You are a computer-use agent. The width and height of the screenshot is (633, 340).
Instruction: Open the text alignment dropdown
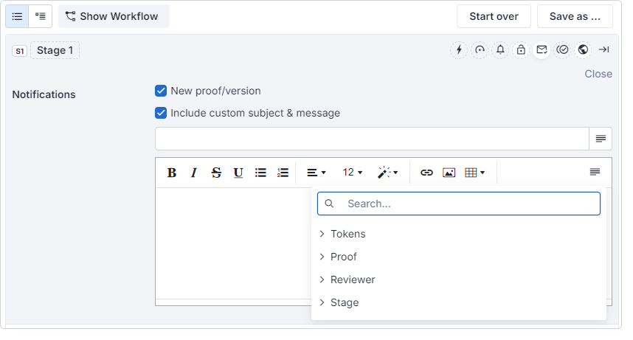coord(316,173)
